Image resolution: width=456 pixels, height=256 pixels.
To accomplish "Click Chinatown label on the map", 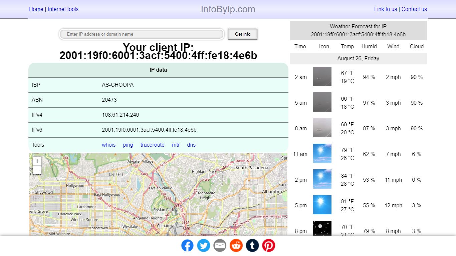I will click(166, 226).
